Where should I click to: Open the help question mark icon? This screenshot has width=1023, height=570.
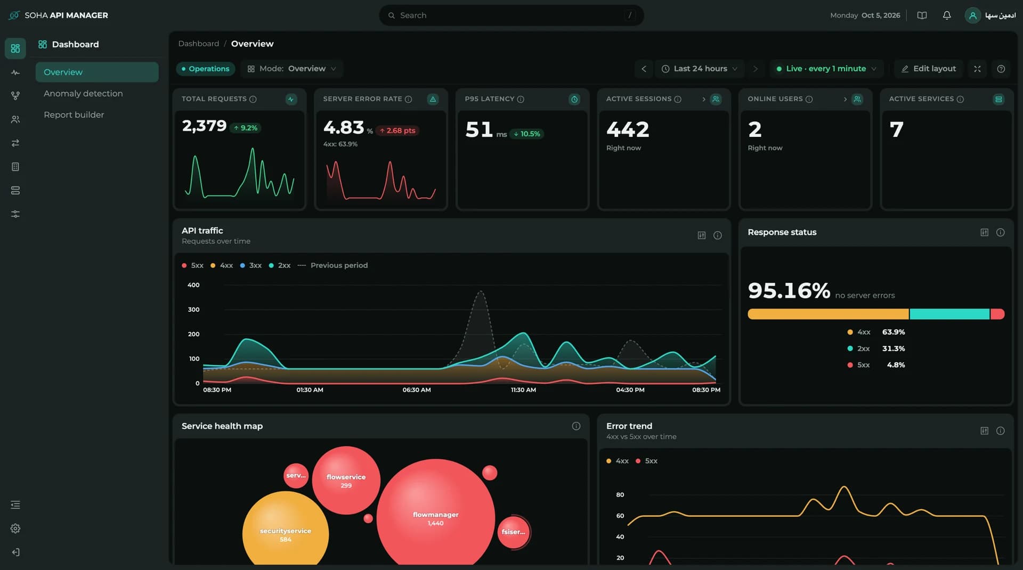click(1001, 69)
